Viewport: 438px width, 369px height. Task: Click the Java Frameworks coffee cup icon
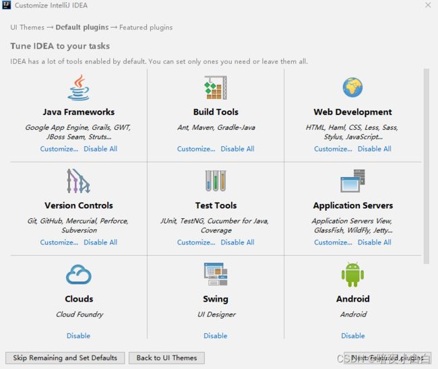[78, 88]
